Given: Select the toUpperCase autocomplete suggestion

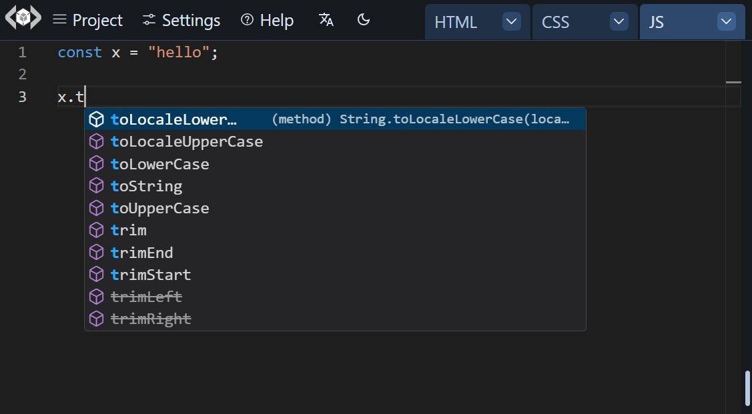Looking at the screenshot, I should tap(159, 208).
